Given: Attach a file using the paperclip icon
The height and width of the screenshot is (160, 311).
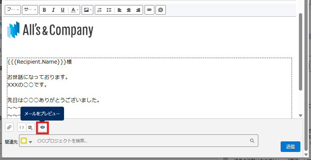Looking at the screenshot, I should (x=10, y=127).
